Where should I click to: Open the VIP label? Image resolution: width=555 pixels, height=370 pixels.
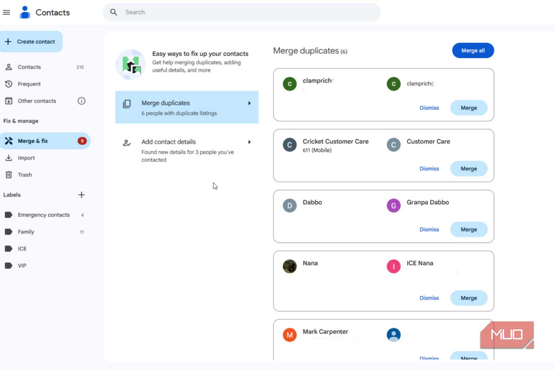click(45, 265)
